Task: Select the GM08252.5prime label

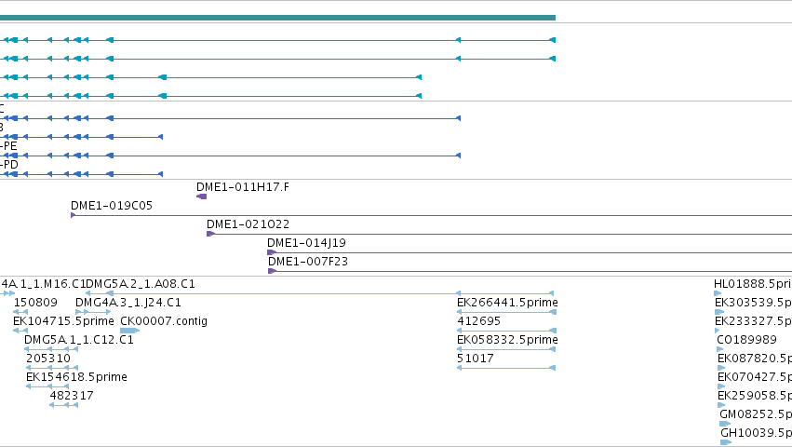Action: [756, 414]
